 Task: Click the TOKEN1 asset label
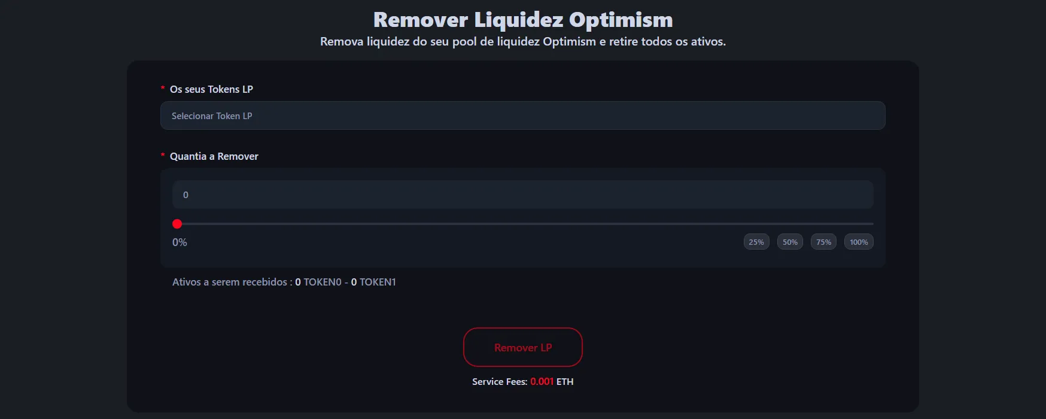378,282
